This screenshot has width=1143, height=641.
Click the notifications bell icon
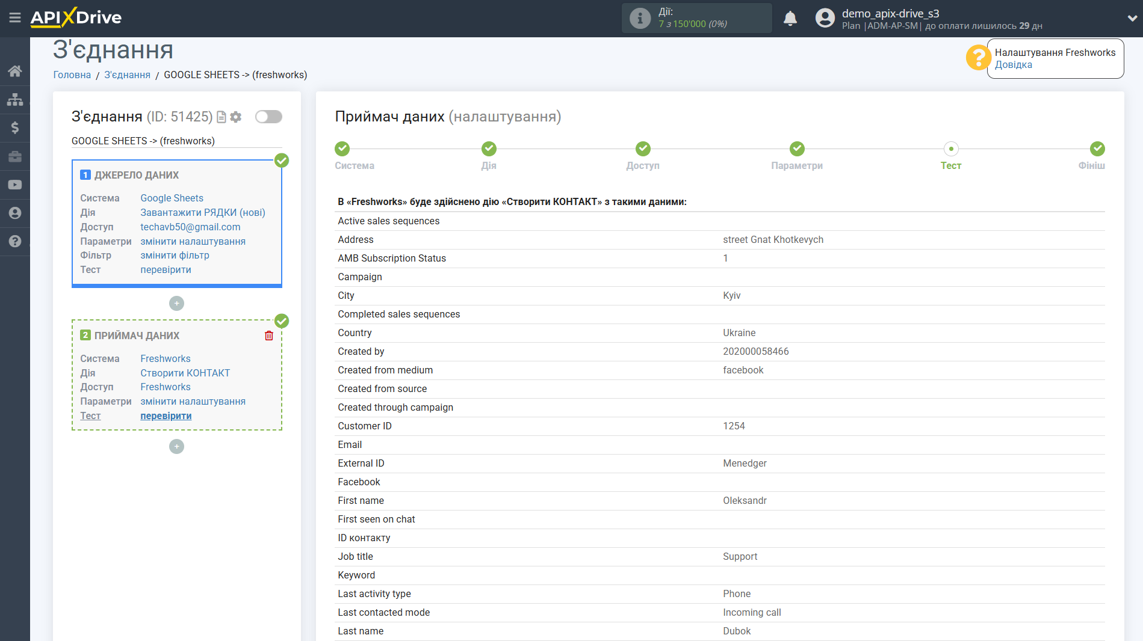(790, 18)
